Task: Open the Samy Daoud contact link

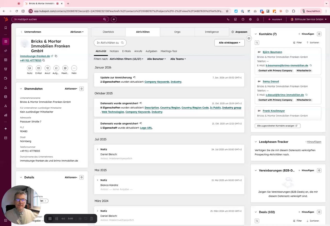Action: pos(271,81)
